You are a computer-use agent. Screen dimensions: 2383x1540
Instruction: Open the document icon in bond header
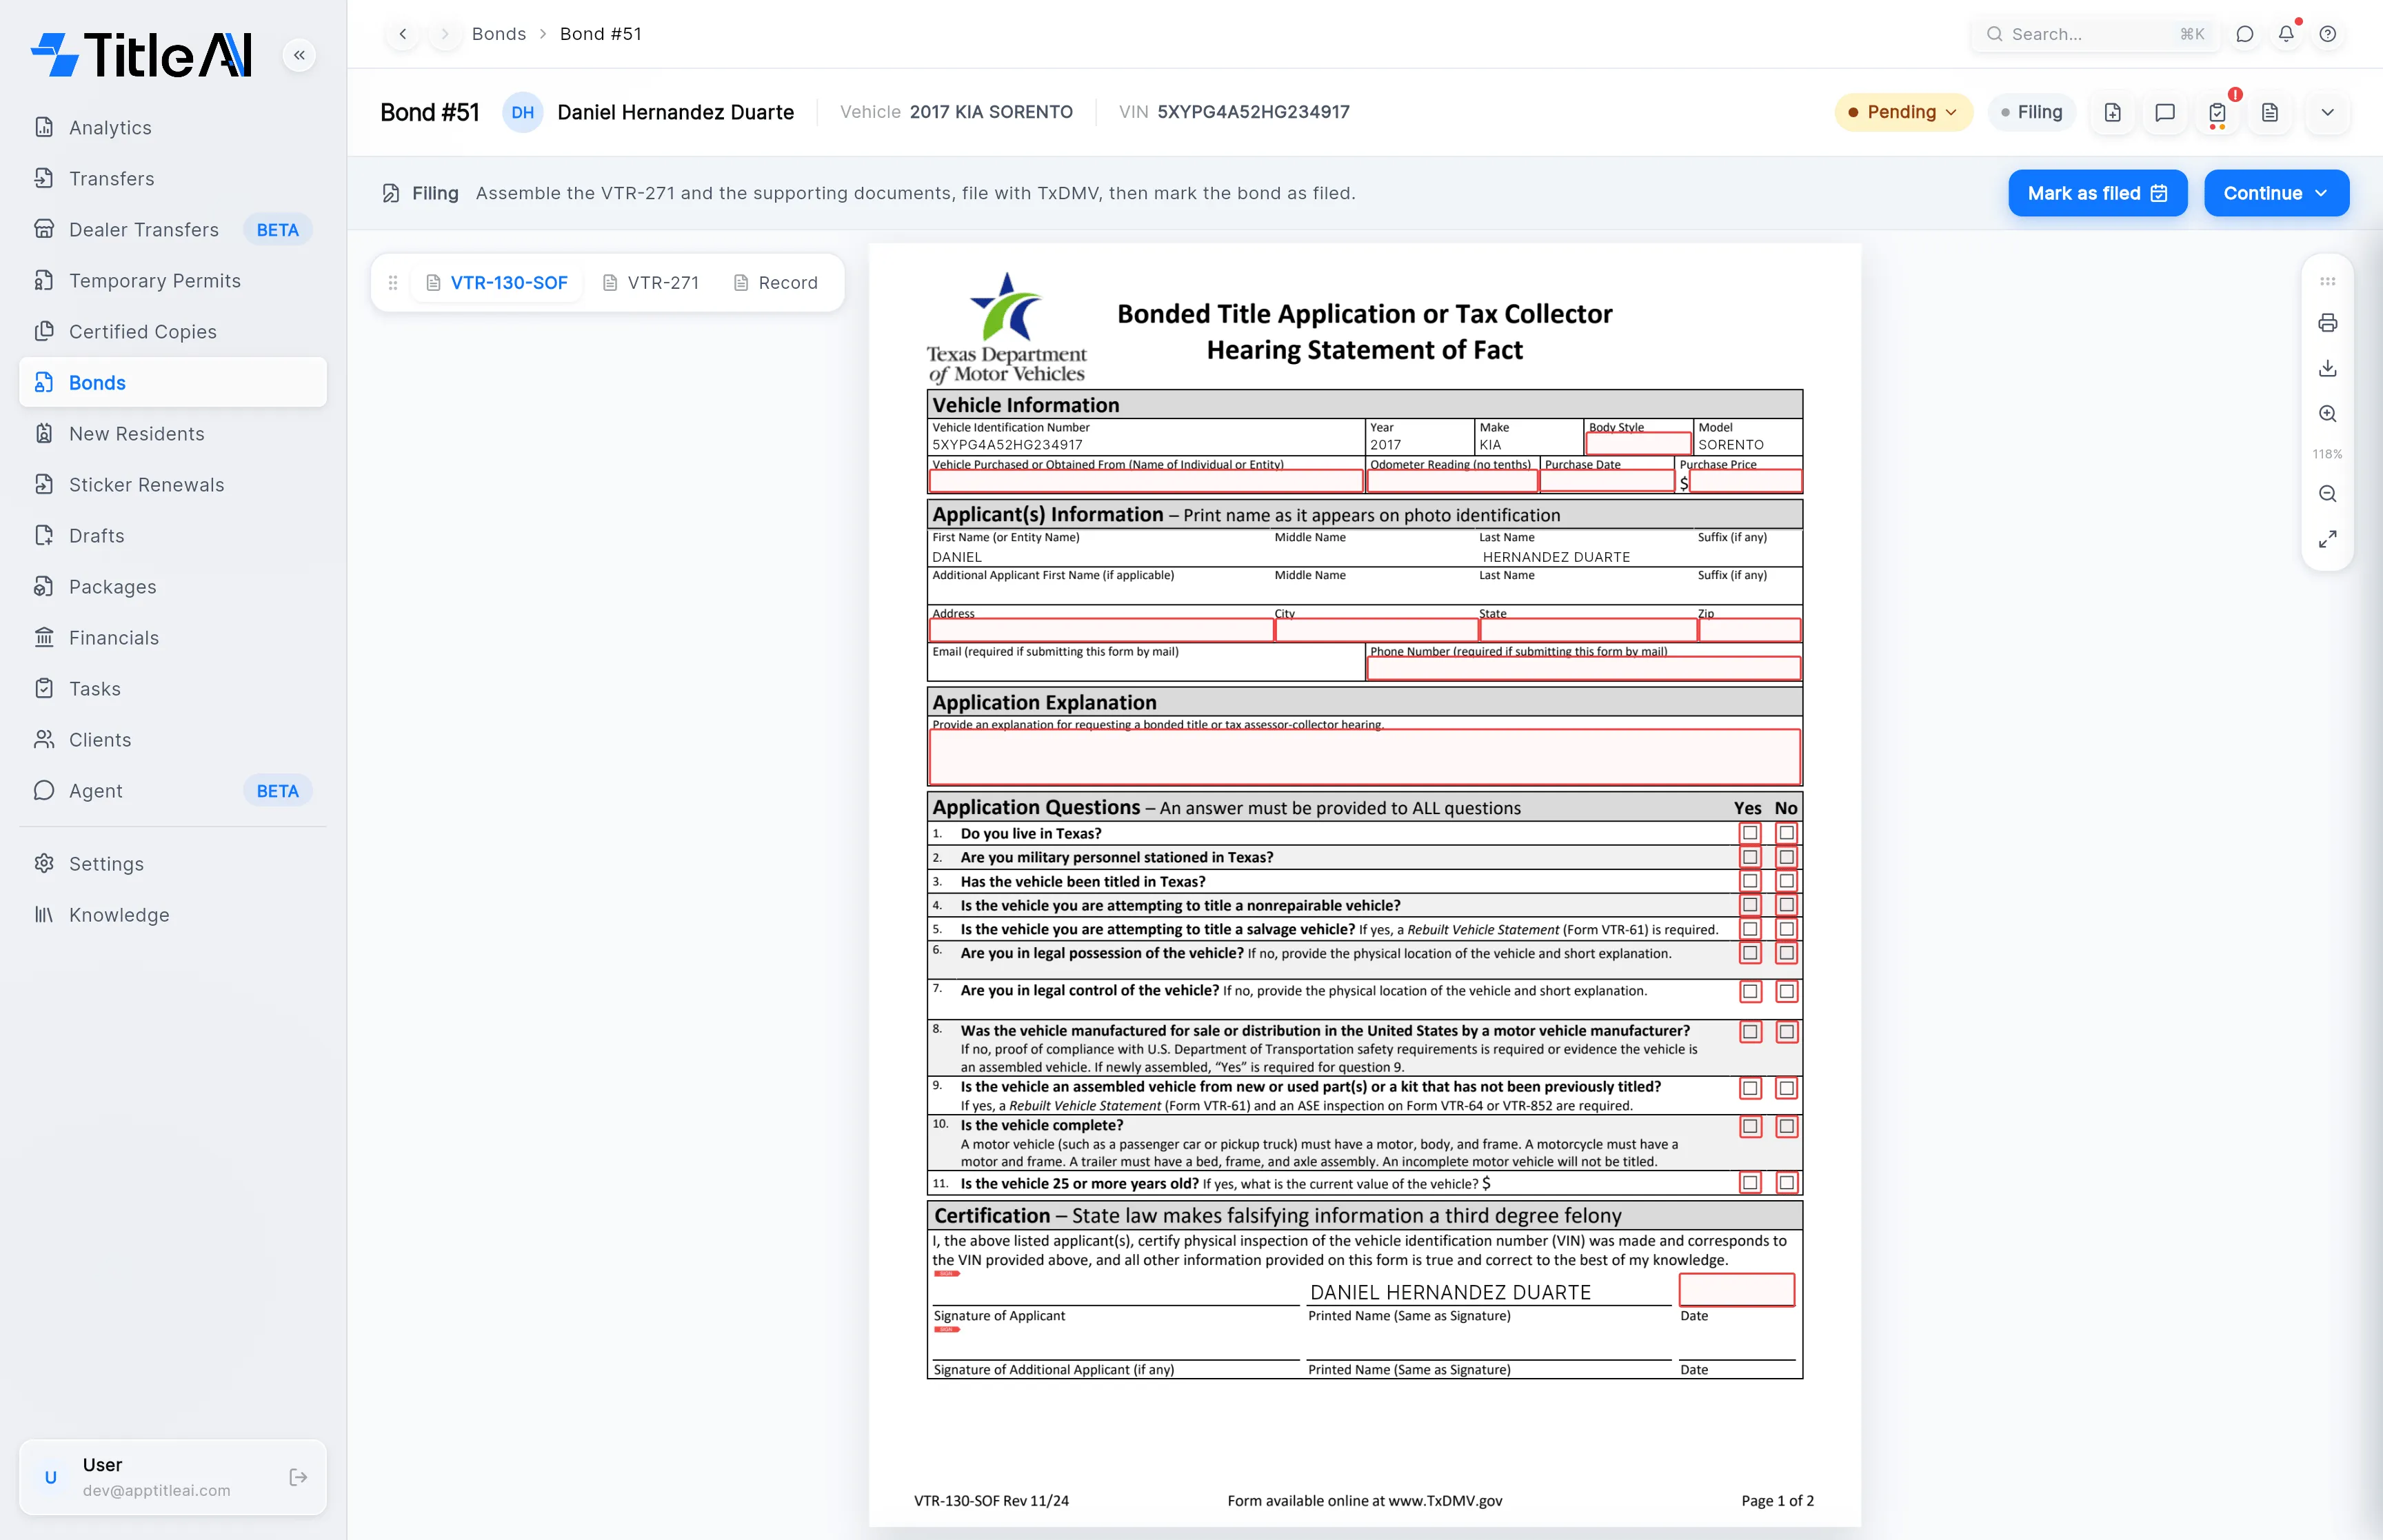pos(2270,112)
